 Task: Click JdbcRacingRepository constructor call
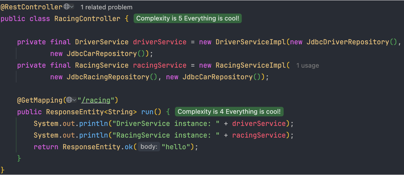108,77
